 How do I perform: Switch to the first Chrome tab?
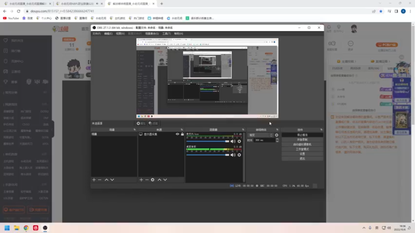click(x=27, y=4)
